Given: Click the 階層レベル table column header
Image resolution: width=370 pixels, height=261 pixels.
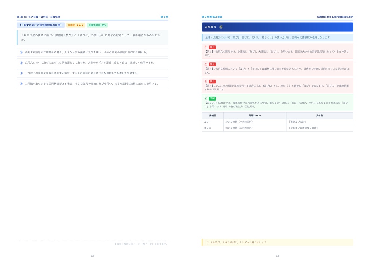Looking at the screenshot, I should click(x=254, y=116).
